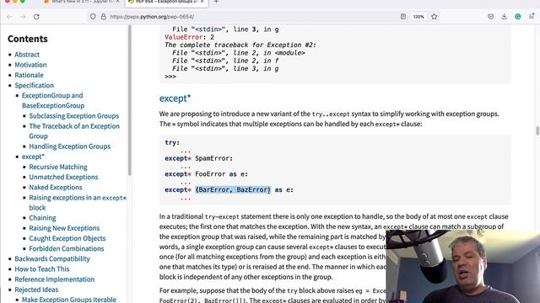Image resolution: width=540 pixels, height=303 pixels.
Task: Click the 'try:' keyword in code block
Action: [x=172, y=142]
